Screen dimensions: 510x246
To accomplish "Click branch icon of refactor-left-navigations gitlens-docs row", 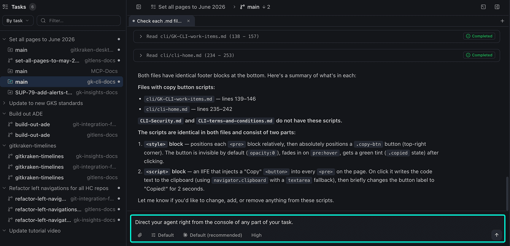I will pyautogui.click(x=10, y=209).
